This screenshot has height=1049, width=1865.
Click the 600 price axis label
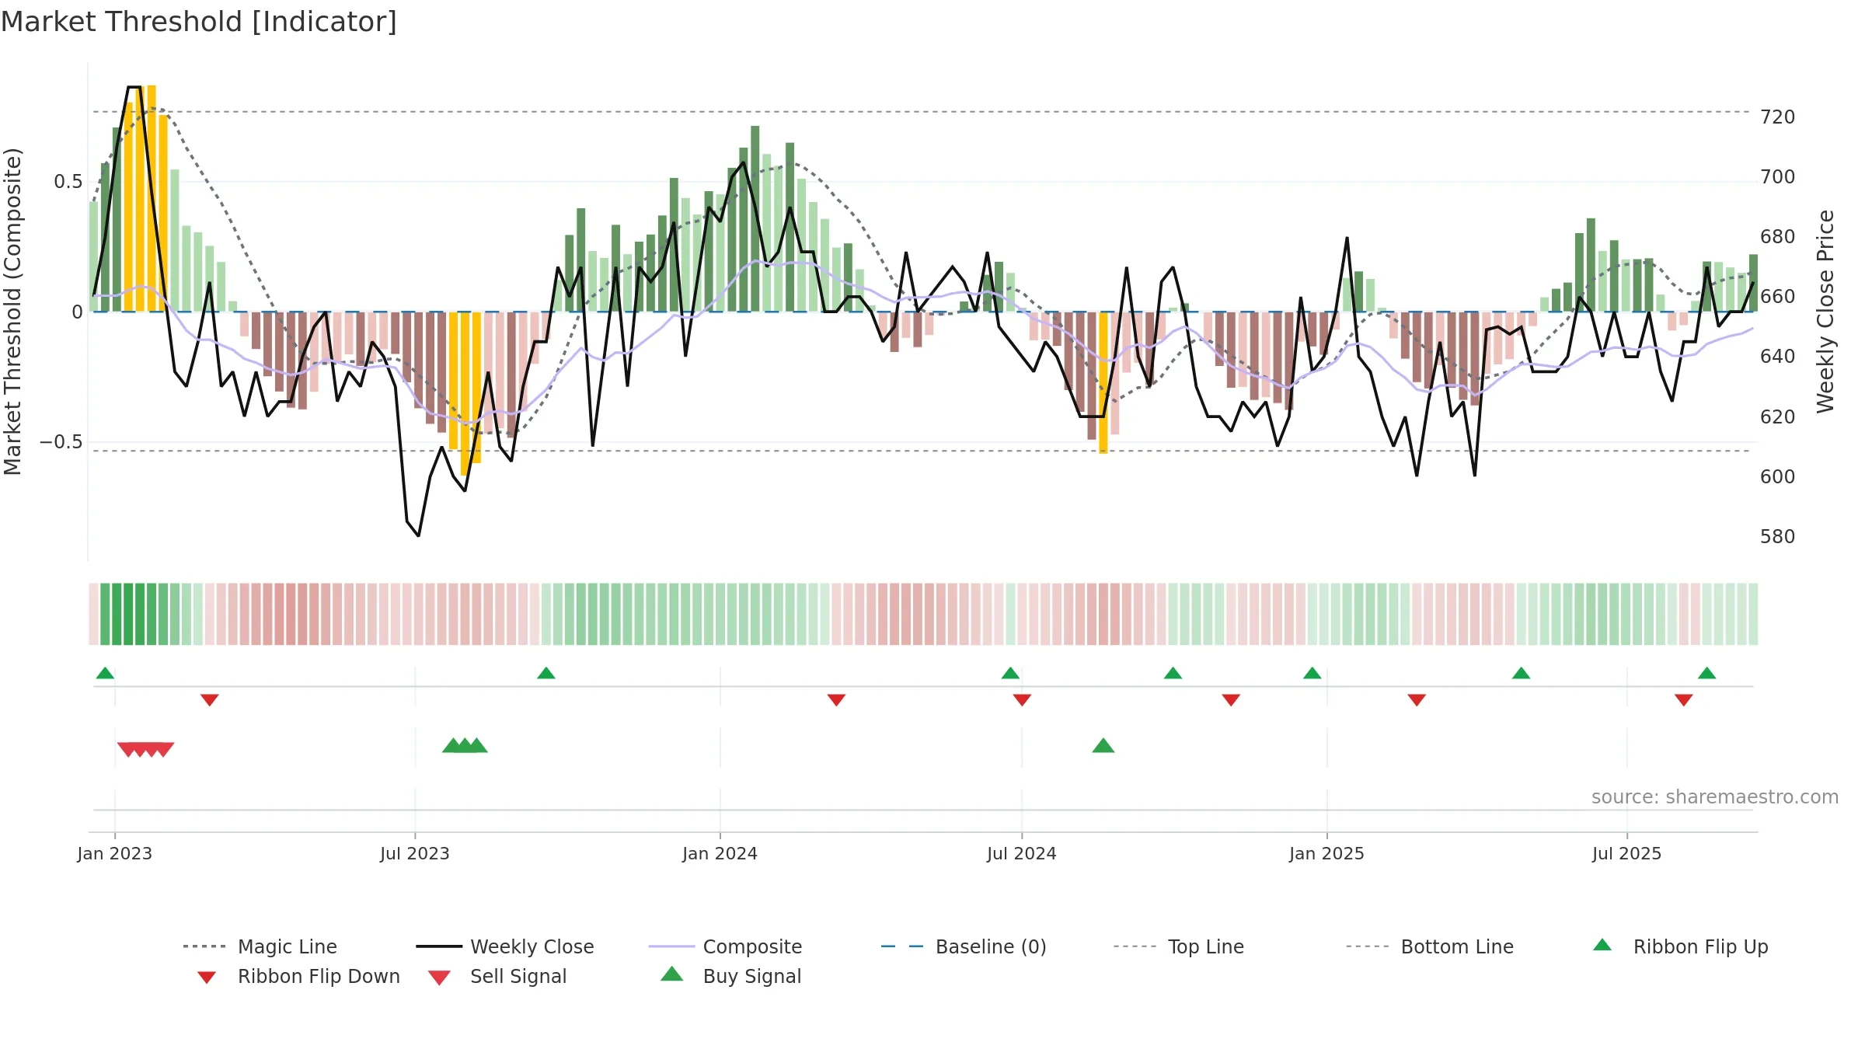tap(1778, 477)
